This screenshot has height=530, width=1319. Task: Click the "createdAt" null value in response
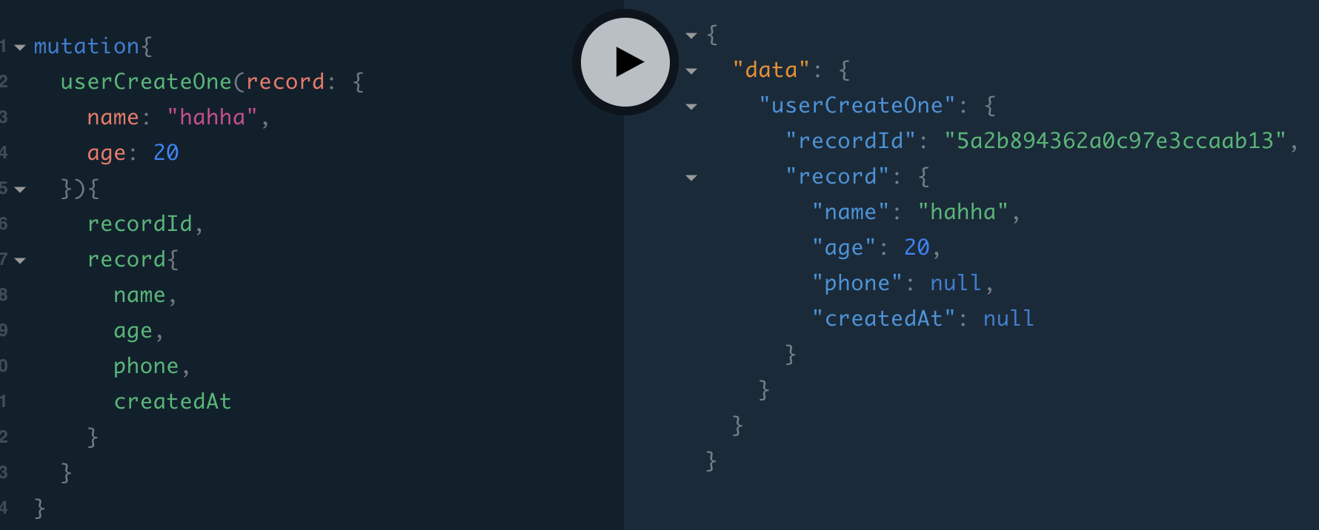point(1009,318)
